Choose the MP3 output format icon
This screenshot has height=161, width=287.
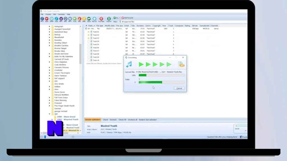point(42,19)
